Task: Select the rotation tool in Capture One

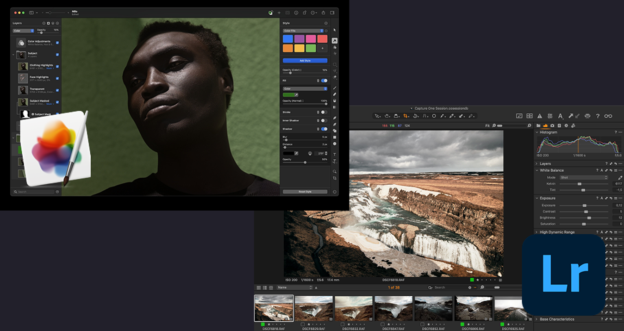Action: pos(416,115)
